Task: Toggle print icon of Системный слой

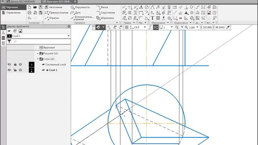Action: click(21, 64)
